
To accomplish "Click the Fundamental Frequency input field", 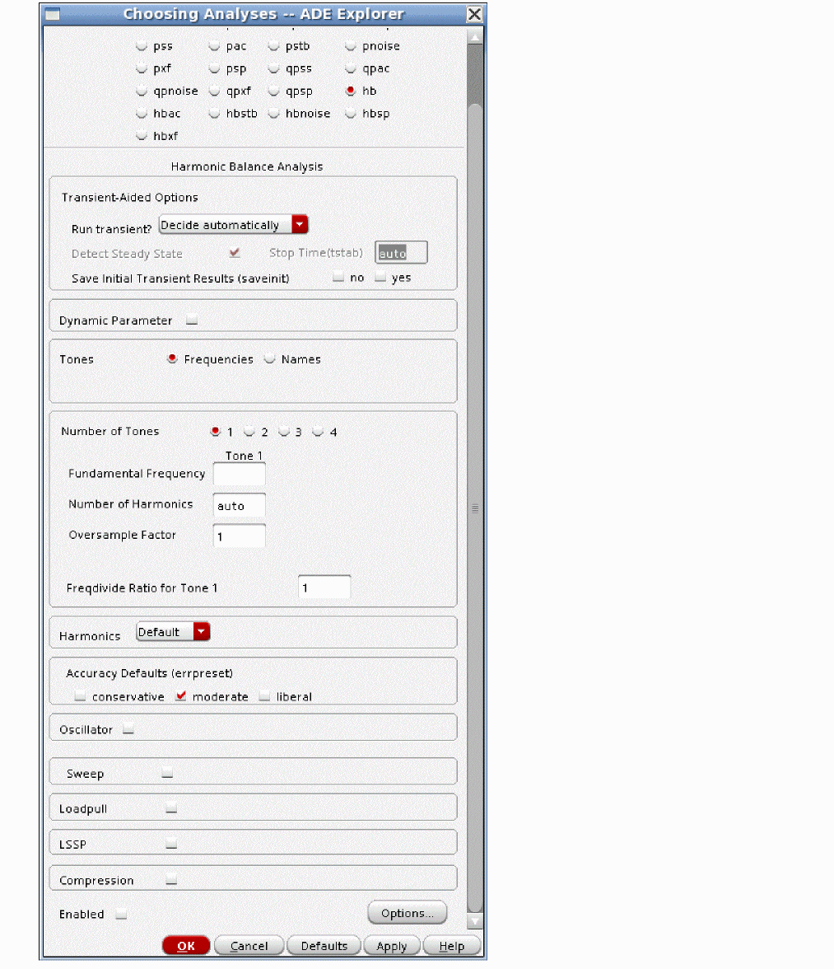I will (240, 474).
